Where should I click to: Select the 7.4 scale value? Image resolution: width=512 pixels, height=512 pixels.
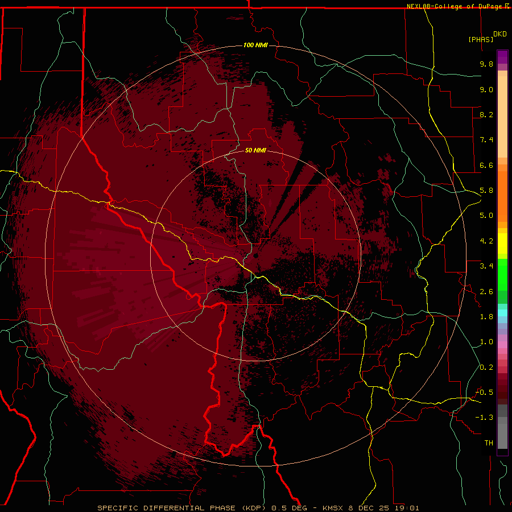pyautogui.click(x=486, y=140)
